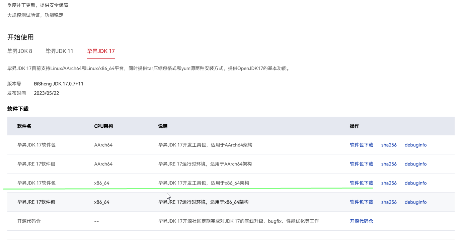Open the 开源代码仓 link in 操作 column
Screen dimensions: 462x240
pos(362,221)
